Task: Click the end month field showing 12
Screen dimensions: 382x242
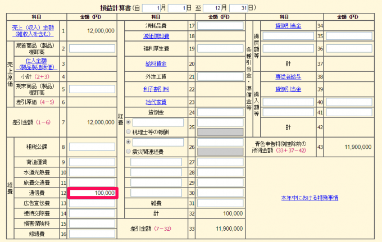Action: pyautogui.click(x=212, y=8)
